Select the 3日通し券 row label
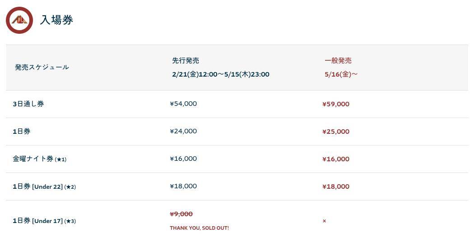This screenshot has width=474, height=241. point(28,104)
